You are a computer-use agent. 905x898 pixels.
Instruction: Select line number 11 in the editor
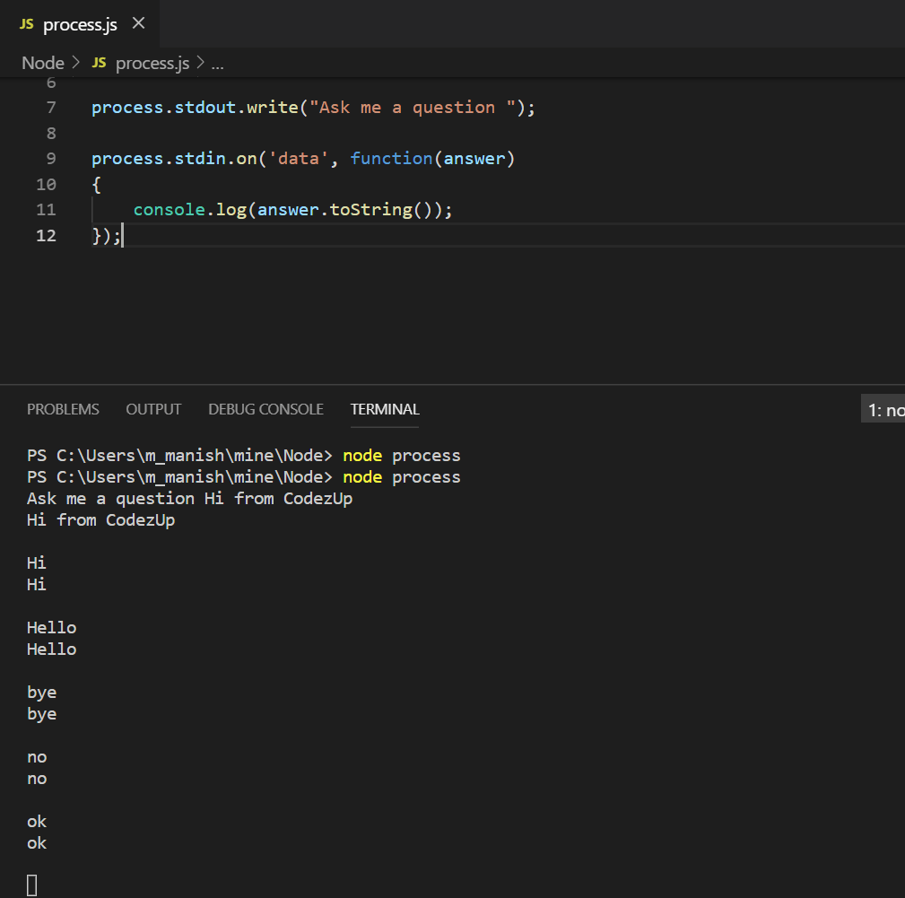(46, 209)
